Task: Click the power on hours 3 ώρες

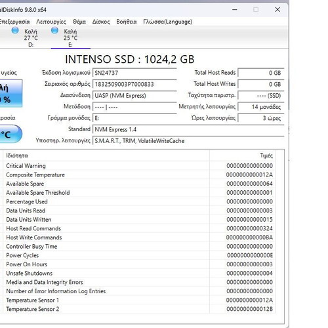Action: tap(261, 118)
